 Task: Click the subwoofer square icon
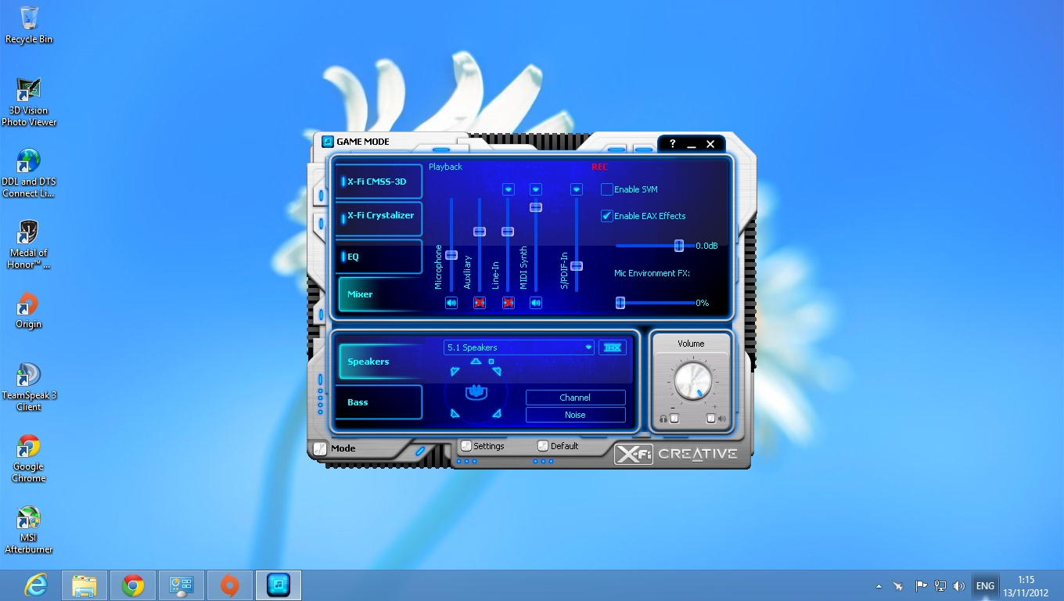click(491, 362)
